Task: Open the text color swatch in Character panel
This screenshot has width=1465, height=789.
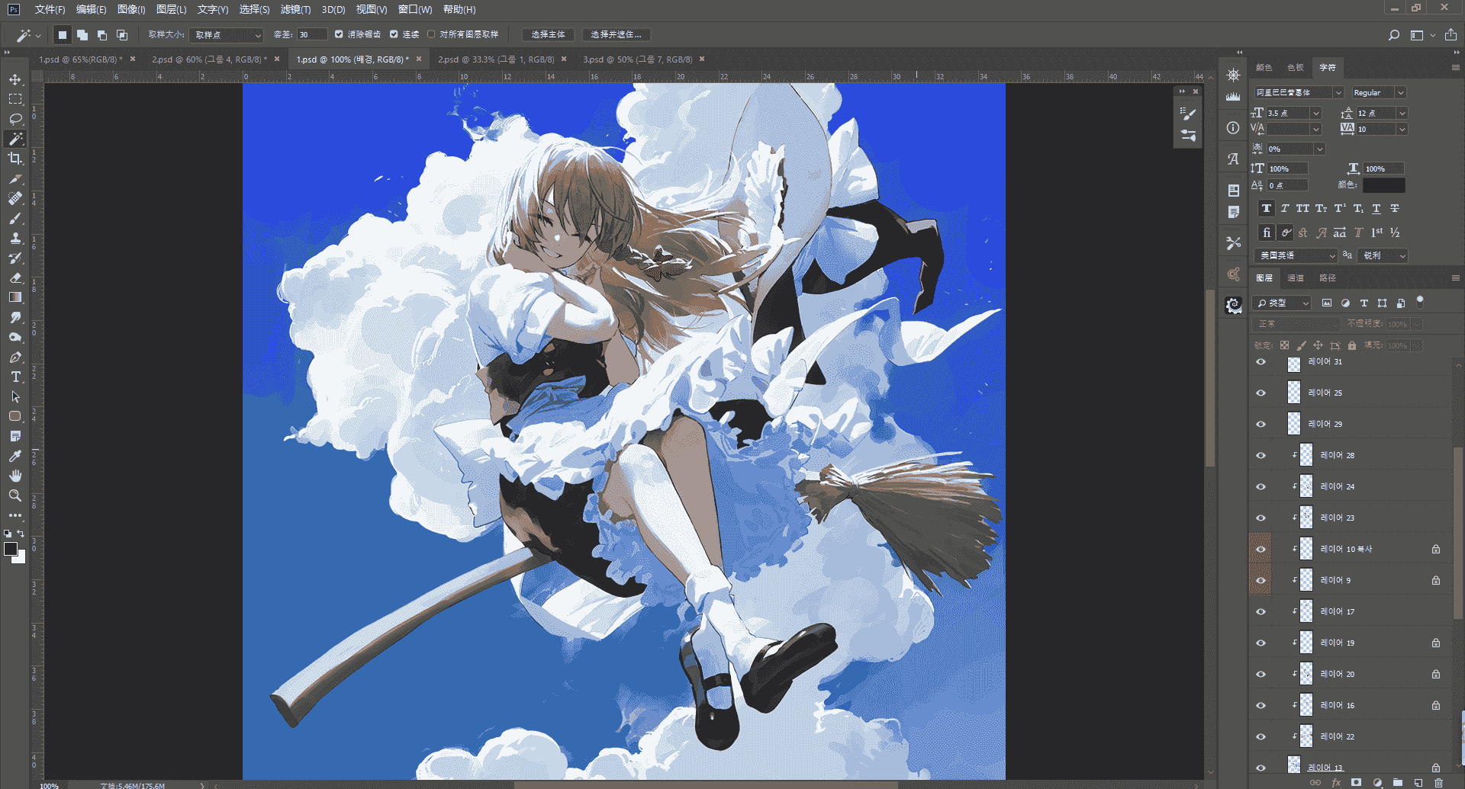Action: [x=1383, y=185]
